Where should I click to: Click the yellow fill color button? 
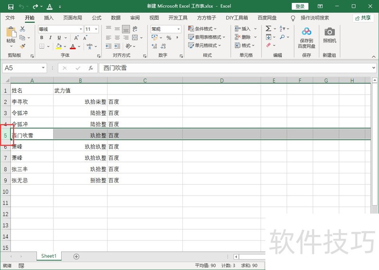coord(59,46)
